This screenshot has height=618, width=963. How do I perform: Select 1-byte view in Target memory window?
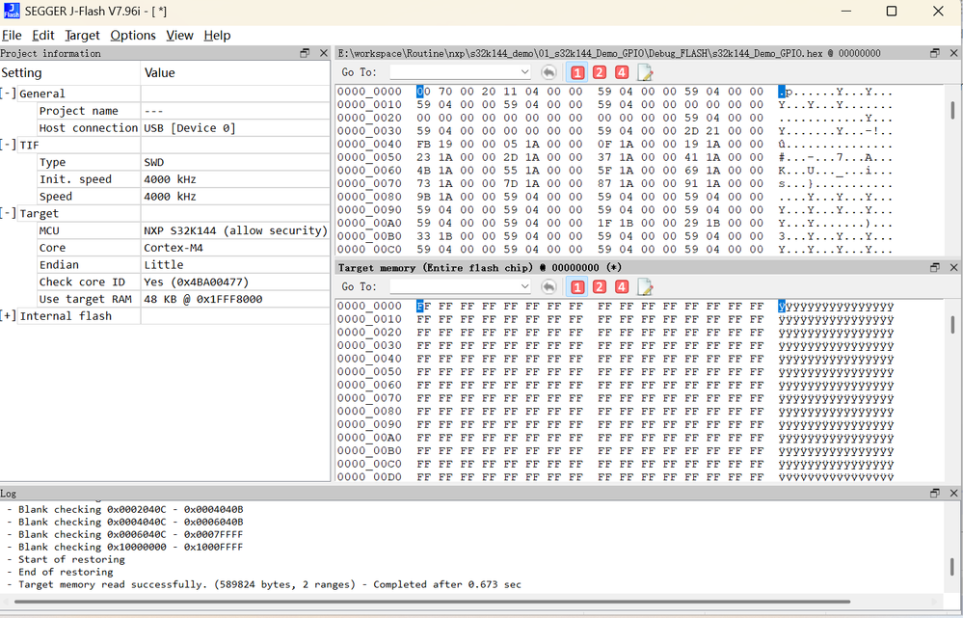(577, 287)
